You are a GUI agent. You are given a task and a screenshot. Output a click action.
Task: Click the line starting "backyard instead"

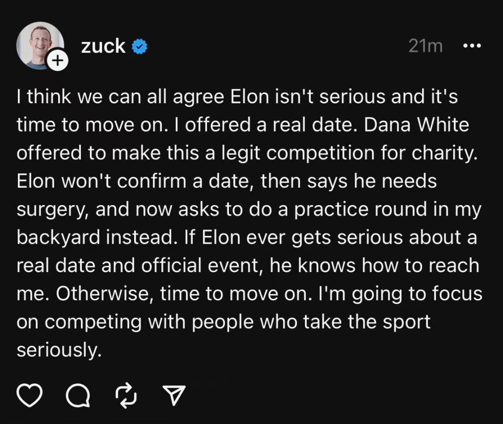click(247, 237)
